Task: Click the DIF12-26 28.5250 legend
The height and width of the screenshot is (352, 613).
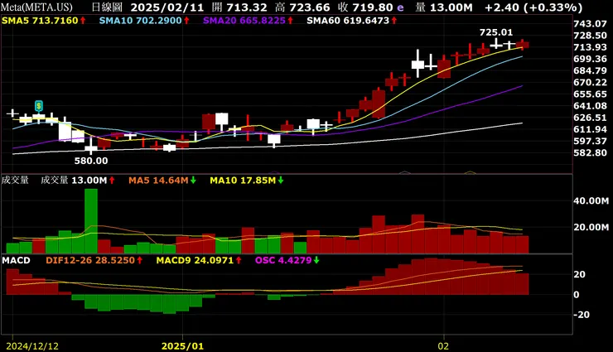Action: [x=94, y=260]
